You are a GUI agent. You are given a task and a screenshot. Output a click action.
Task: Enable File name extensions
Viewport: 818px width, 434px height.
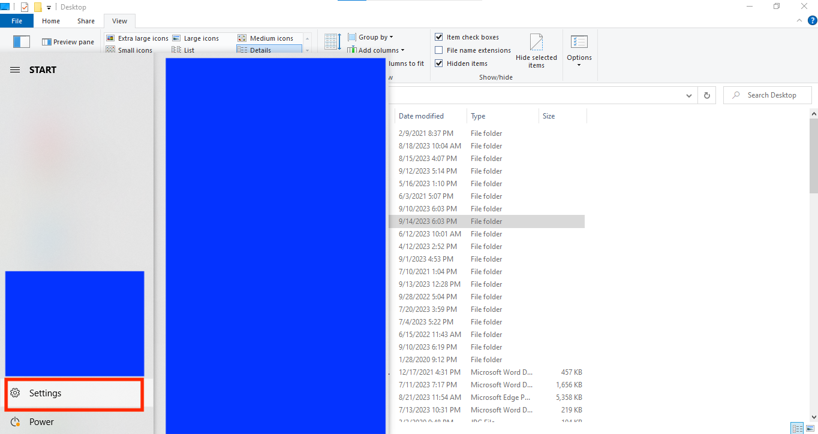click(439, 50)
